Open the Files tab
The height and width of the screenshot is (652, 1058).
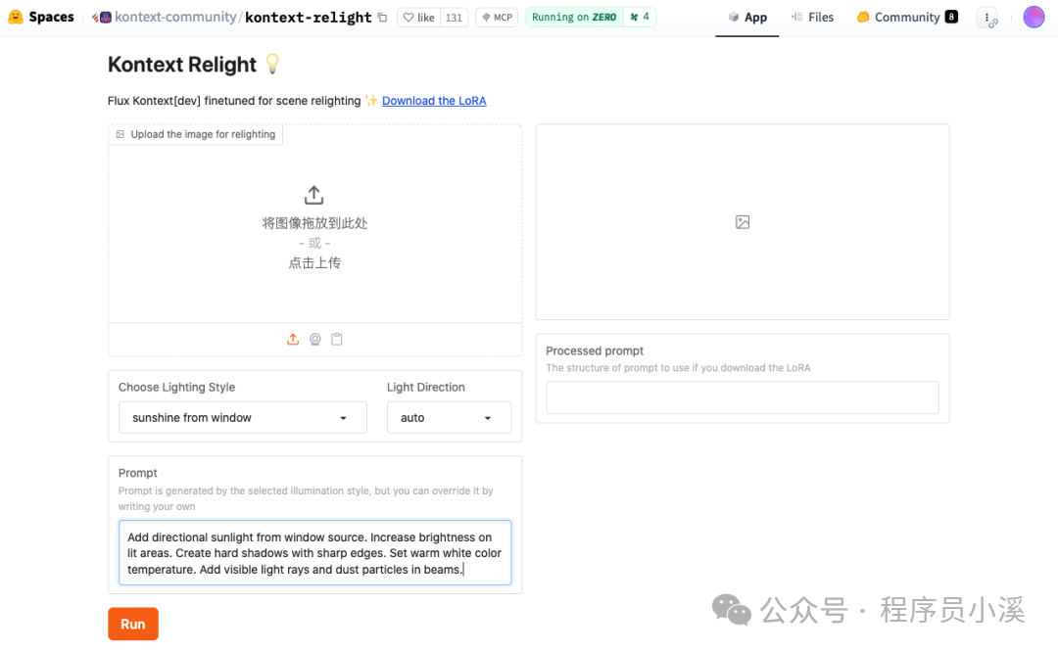click(x=812, y=18)
